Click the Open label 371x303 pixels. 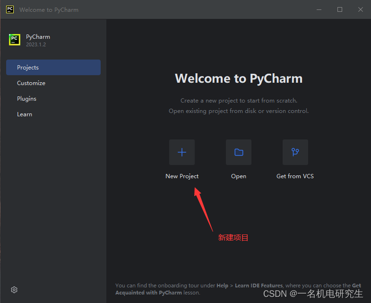pyautogui.click(x=239, y=176)
